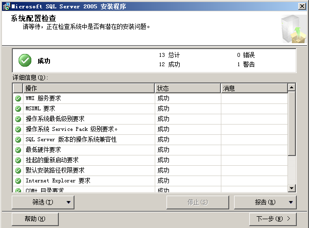Click the large green success check mark icon
Screen dimensions: 309x228
(25, 60)
